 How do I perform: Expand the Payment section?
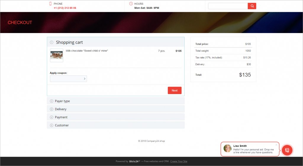pos(116,117)
